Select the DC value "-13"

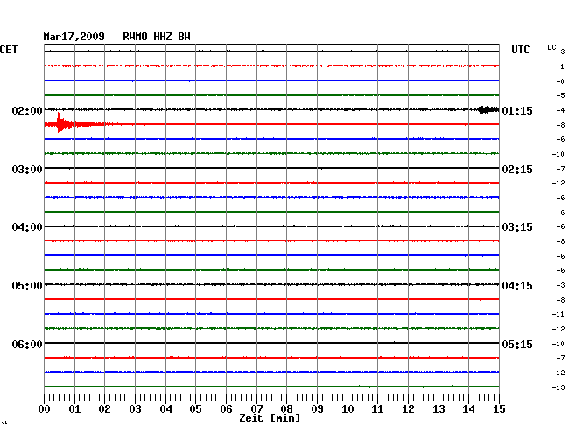point(558,387)
